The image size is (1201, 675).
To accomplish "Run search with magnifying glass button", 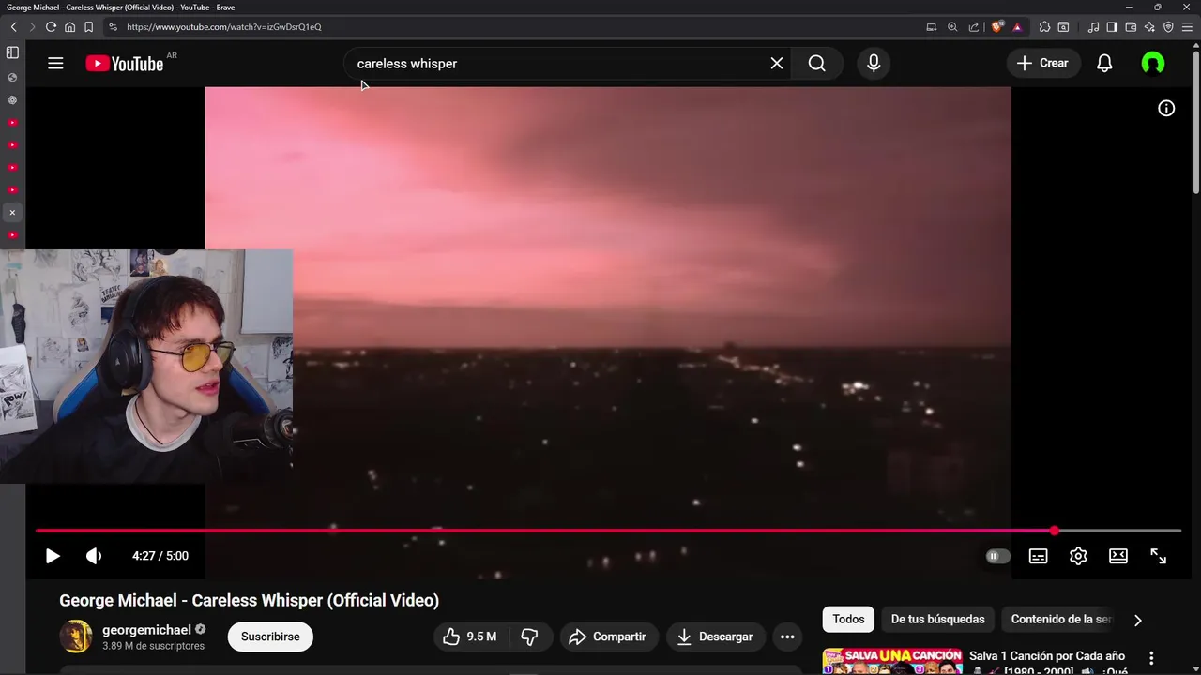I will pyautogui.click(x=817, y=64).
